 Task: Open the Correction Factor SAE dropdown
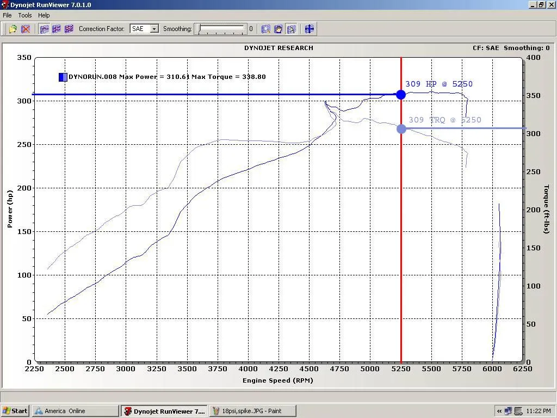click(154, 29)
